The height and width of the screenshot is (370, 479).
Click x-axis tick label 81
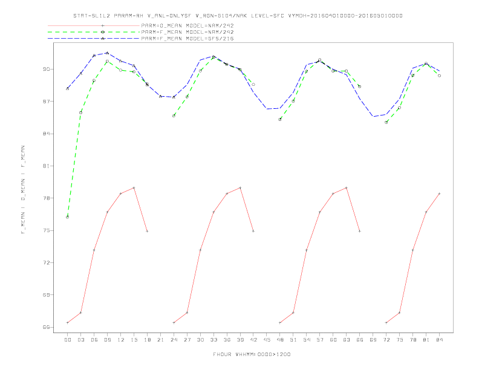pyautogui.click(x=426, y=340)
